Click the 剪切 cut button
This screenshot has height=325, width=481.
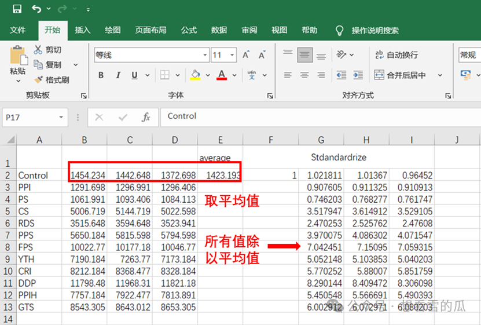pos(47,49)
